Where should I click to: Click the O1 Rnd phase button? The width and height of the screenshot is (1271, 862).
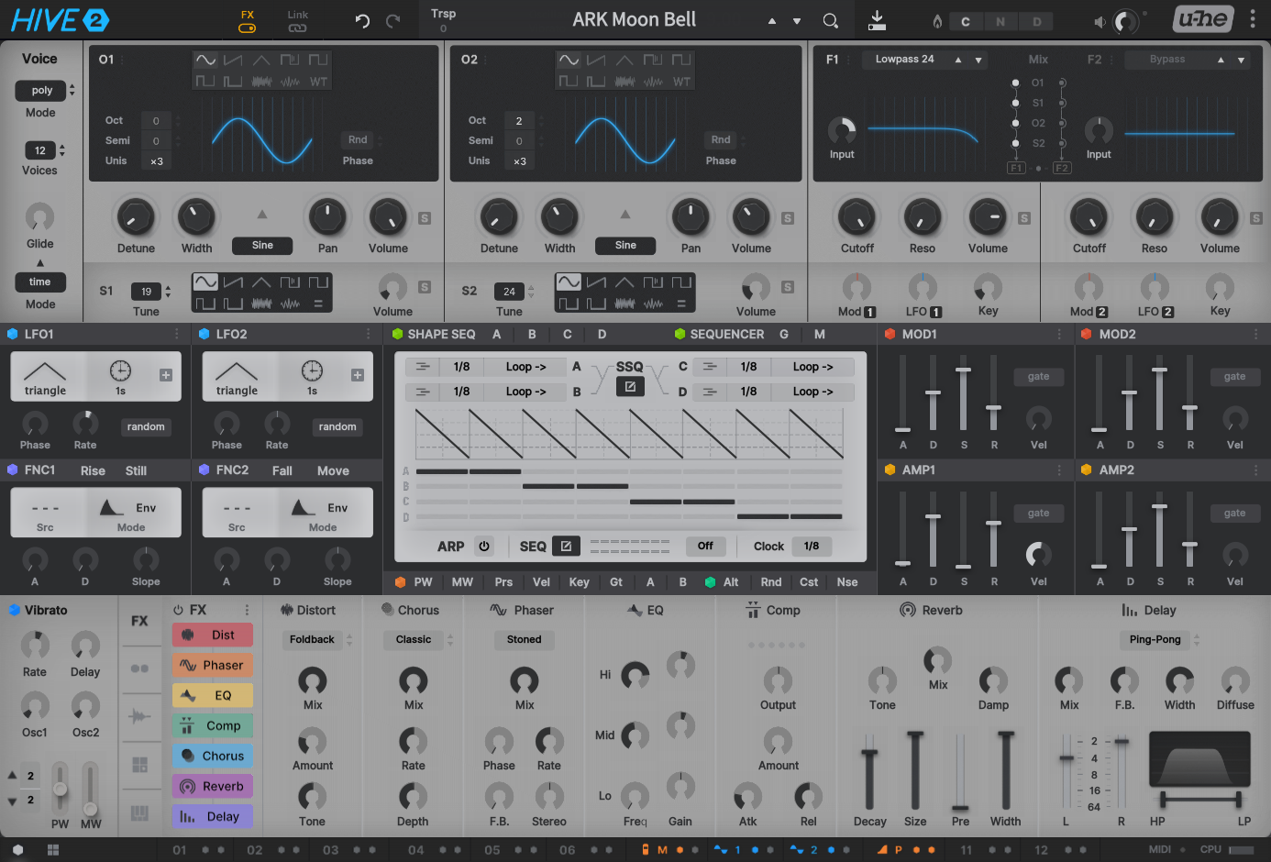pos(358,139)
